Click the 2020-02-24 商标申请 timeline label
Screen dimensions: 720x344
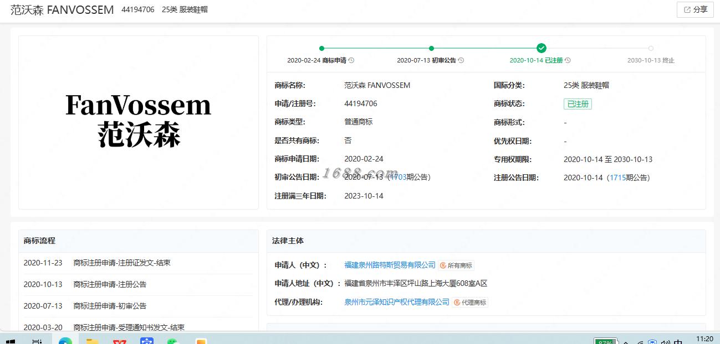click(316, 60)
